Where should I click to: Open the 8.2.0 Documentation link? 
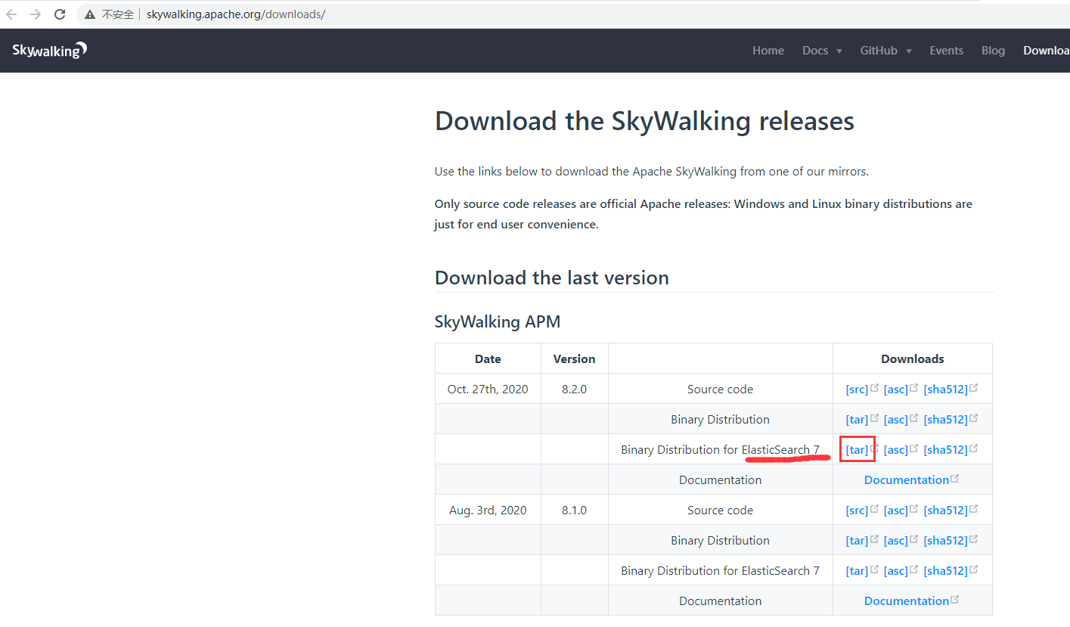(907, 480)
